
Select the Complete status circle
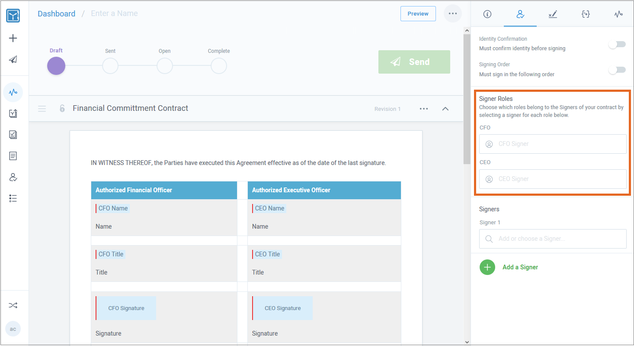(219, 66)
